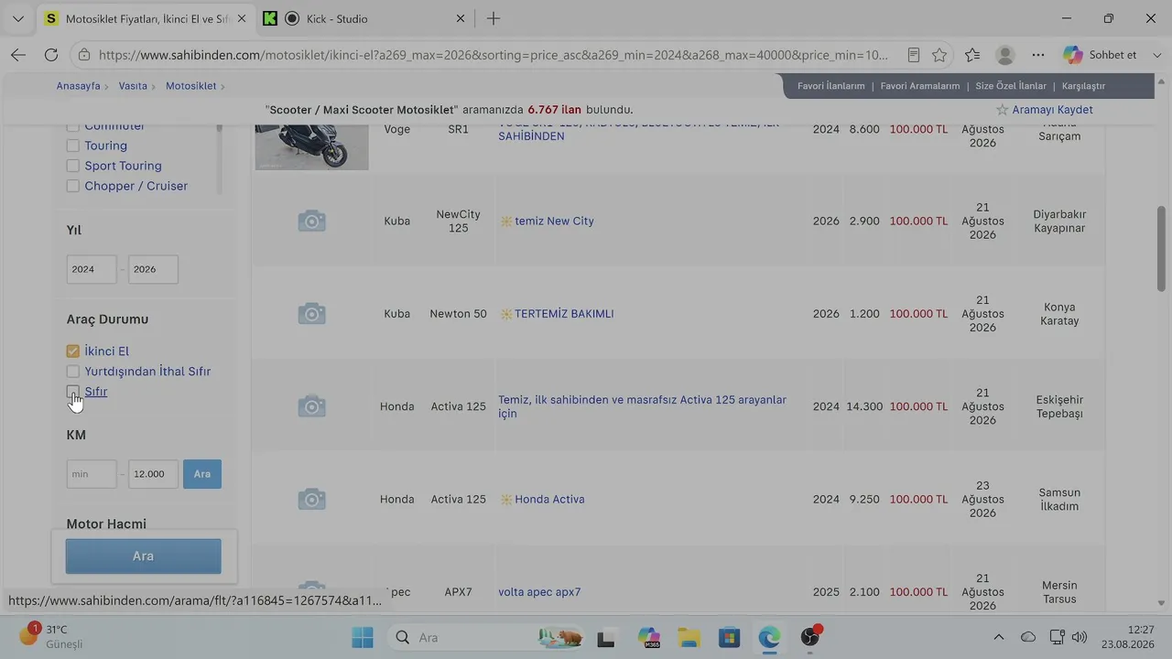Reload the sahibinden page
1172x659 pixels.
pyautogui.click(x=51, y=55)
